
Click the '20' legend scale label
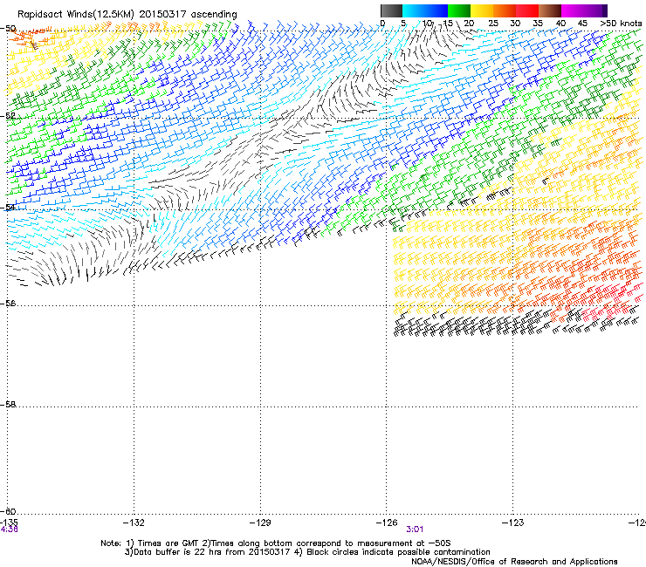469,24
